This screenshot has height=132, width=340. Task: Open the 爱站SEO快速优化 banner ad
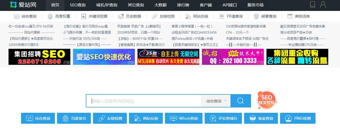pos(104,57)
